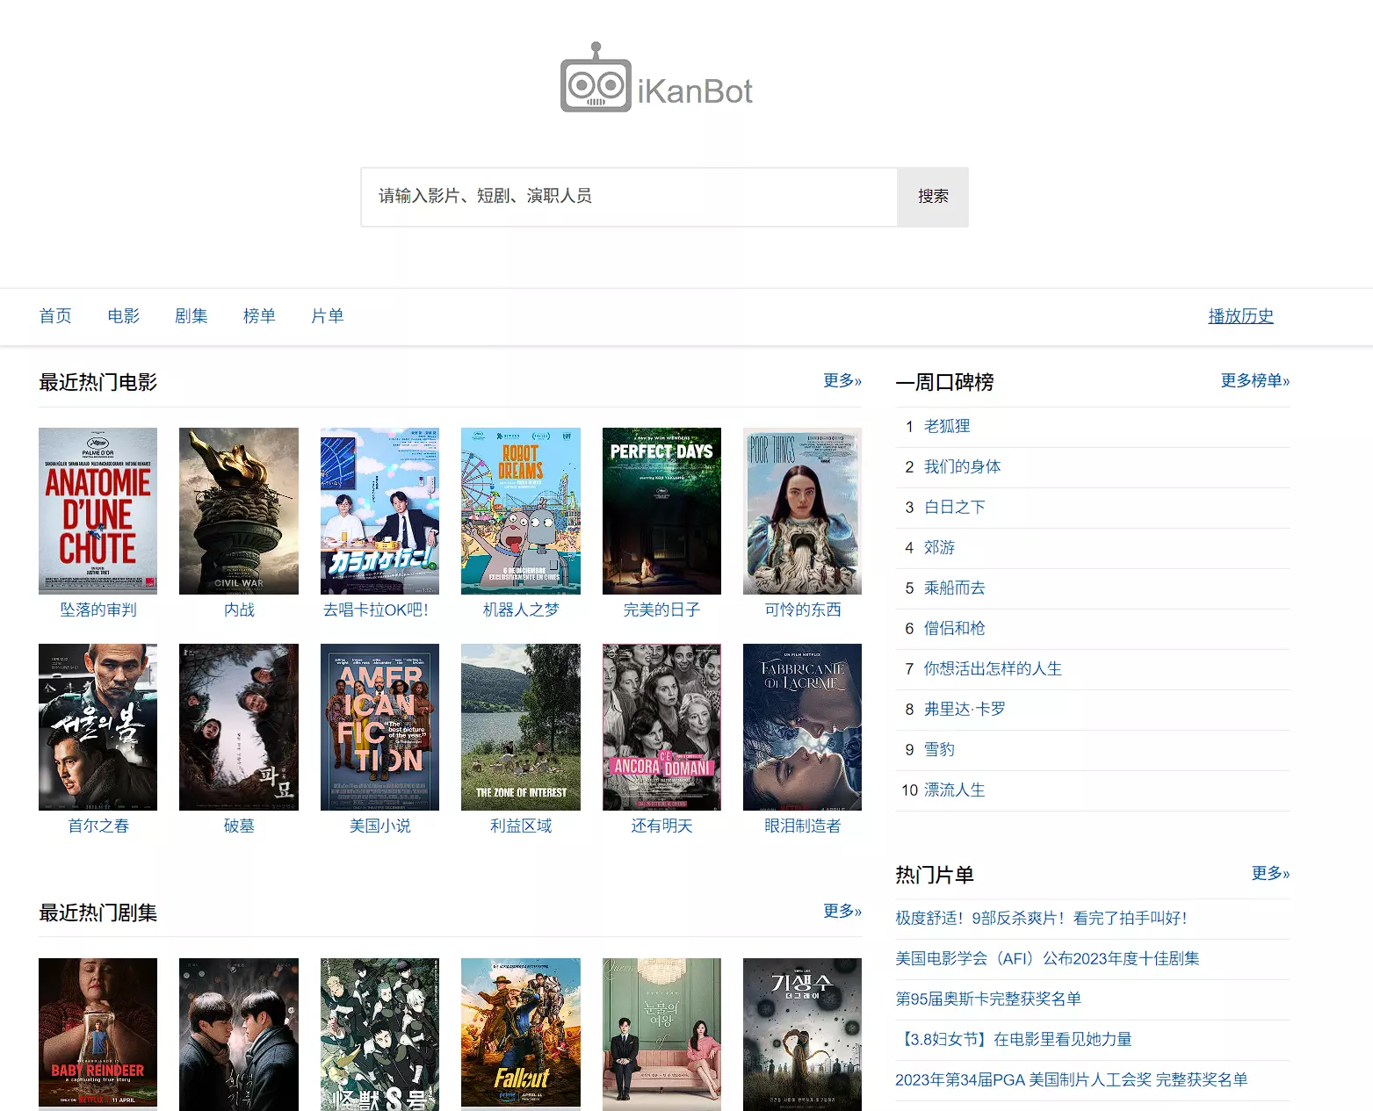Switch to the 剧集 navigation tab
Screen dimensions: 1373x1111
(191, 316)
